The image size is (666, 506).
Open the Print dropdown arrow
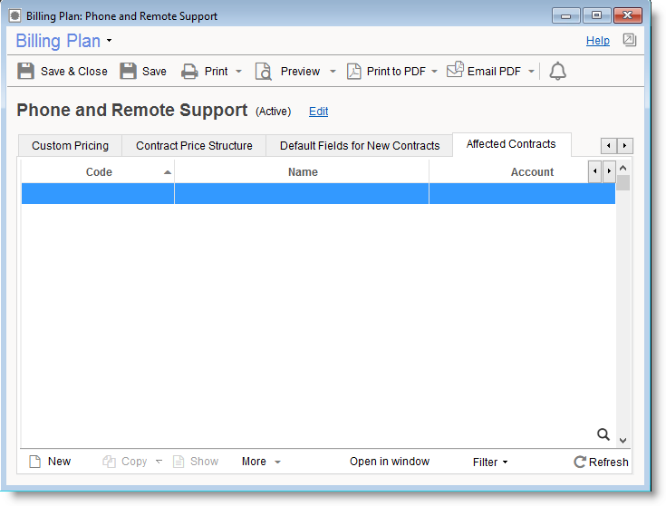coord(238,72)
